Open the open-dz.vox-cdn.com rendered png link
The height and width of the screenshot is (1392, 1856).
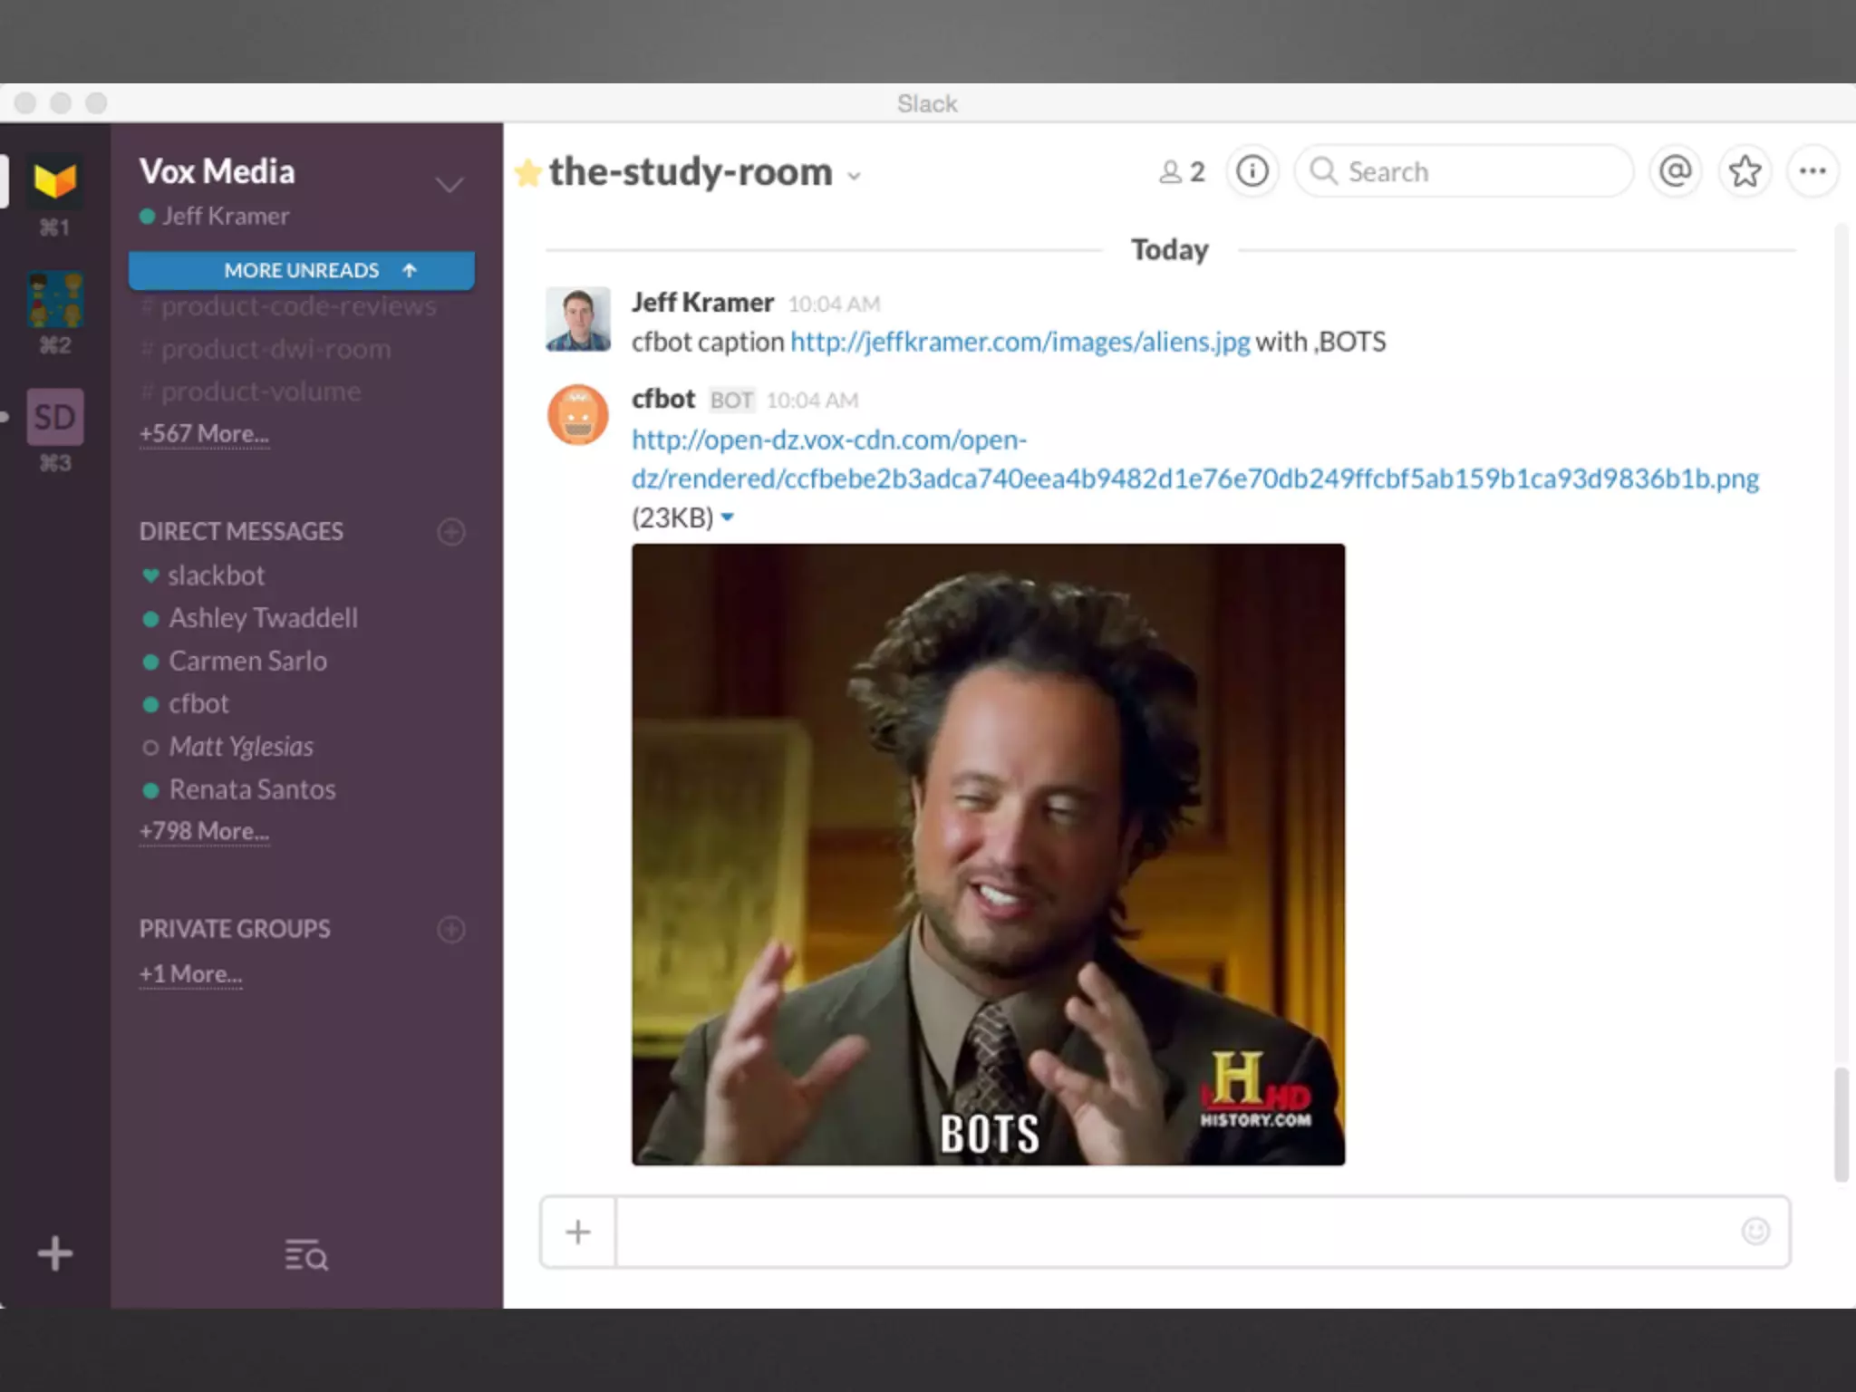(x=1194, y=459)
